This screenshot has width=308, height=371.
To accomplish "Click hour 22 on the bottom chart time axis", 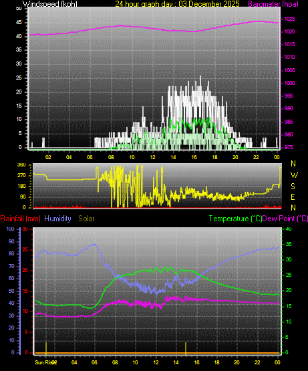I will [x=257, y=362].
